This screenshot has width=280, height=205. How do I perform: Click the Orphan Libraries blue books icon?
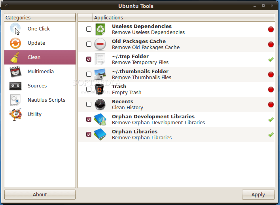(100, 135)
